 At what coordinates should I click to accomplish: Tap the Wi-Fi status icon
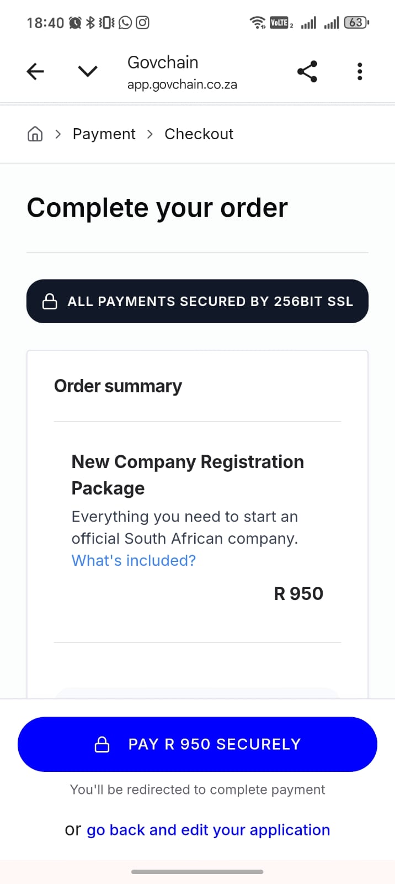click(x=257, y=23)
